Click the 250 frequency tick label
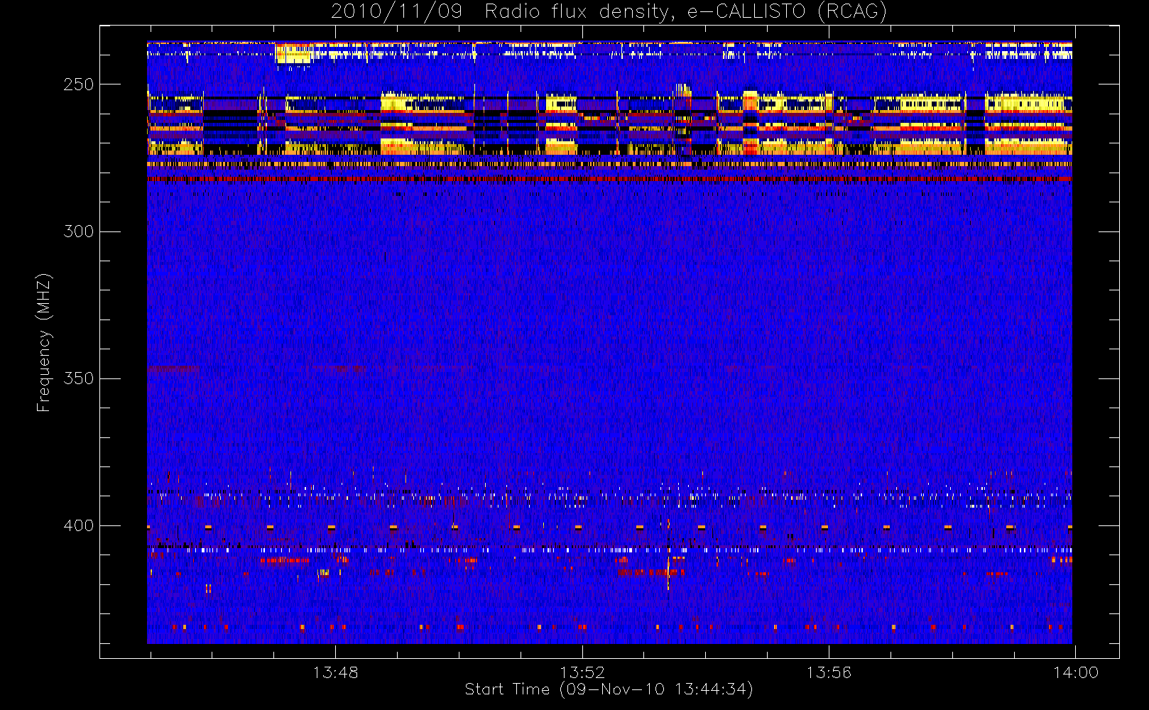This screenshot has width=1149, height=710. point(78,84)
